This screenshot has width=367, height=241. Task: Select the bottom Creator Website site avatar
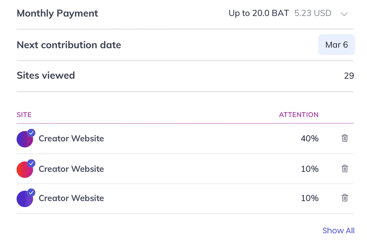24,199
